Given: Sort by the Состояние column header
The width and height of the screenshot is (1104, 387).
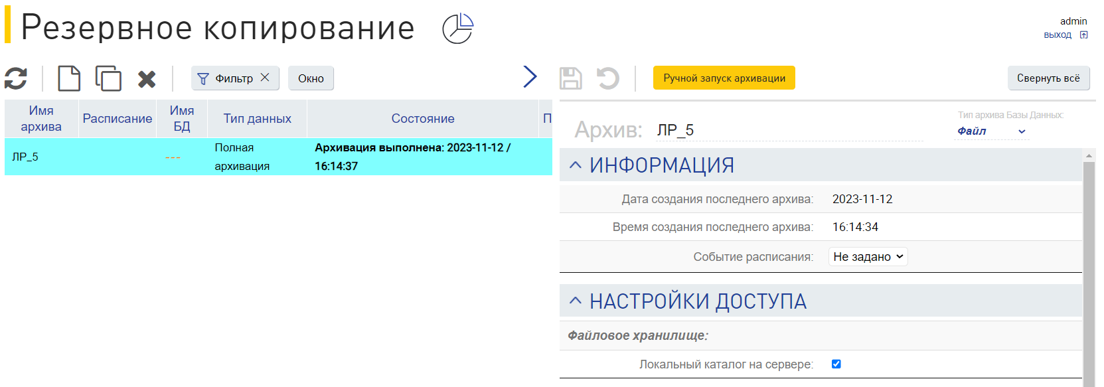Looking at the screenshot, I should (423, 119).
